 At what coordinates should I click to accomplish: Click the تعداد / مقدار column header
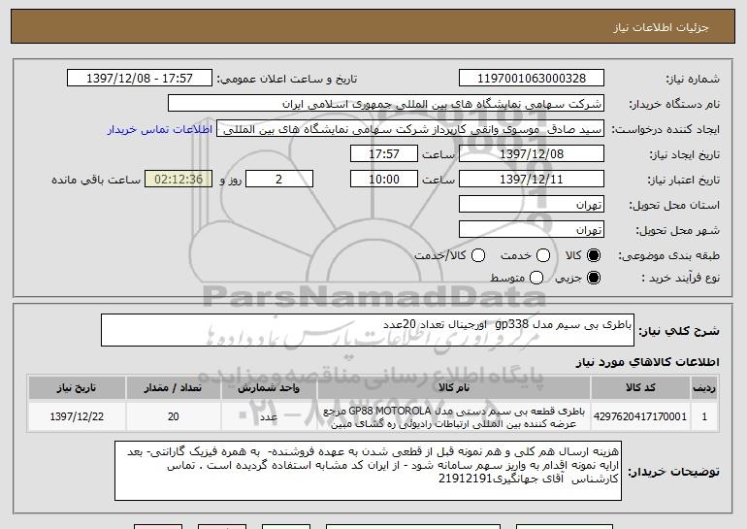click(173, 388)
